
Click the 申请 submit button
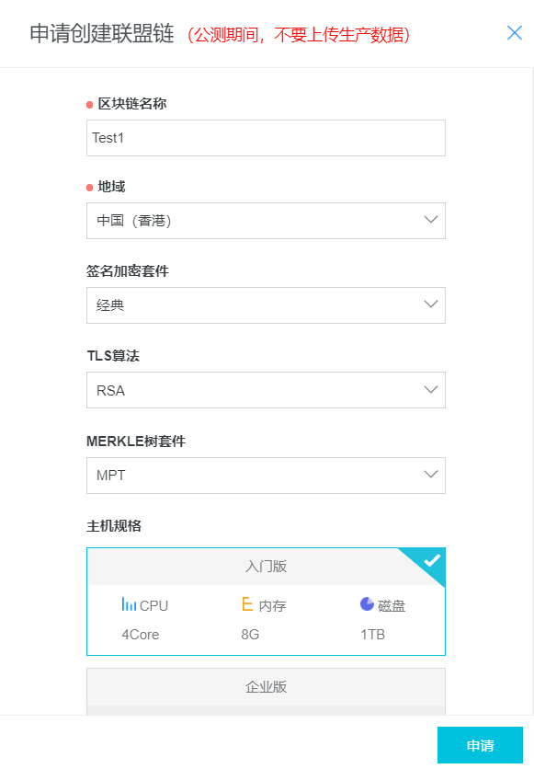[x=480, y=745]
